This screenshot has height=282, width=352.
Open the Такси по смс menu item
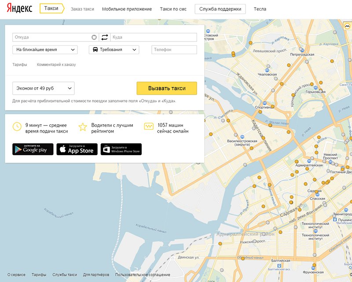173,9
